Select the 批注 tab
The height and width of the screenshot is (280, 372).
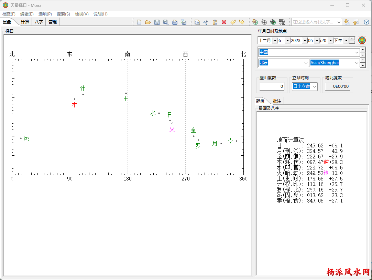pos(277,101)
